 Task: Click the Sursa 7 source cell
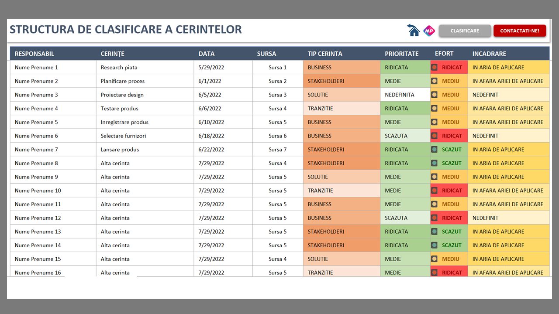(278, 150)
